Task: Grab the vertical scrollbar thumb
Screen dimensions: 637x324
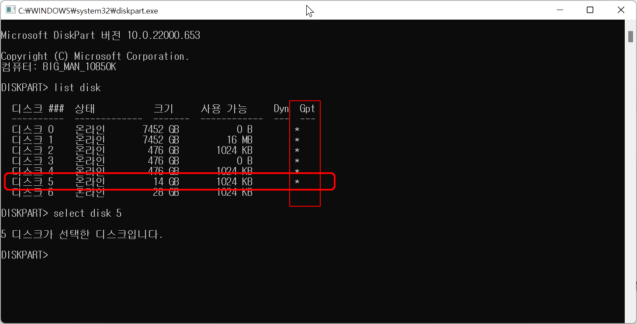Action: [x=630, y=37]
